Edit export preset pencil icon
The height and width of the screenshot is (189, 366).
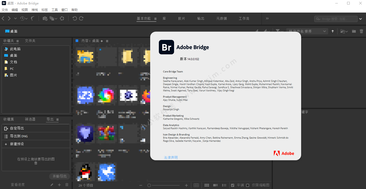click(x=52, y=185)
